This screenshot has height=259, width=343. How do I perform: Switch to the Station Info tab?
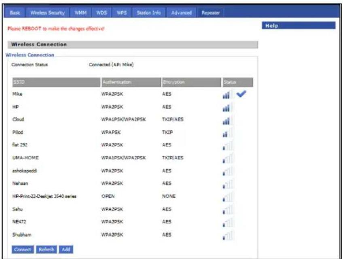click(x=149, y=13)
